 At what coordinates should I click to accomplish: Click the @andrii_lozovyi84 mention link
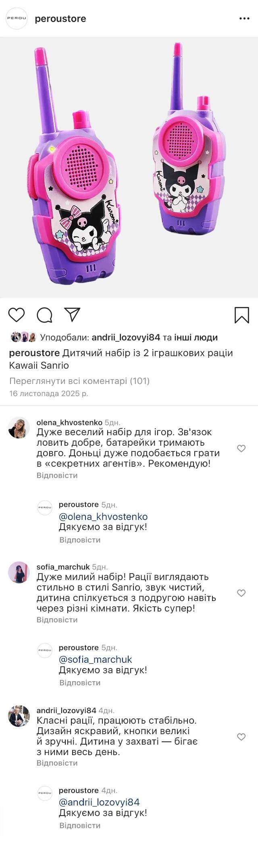pos(99,802)
